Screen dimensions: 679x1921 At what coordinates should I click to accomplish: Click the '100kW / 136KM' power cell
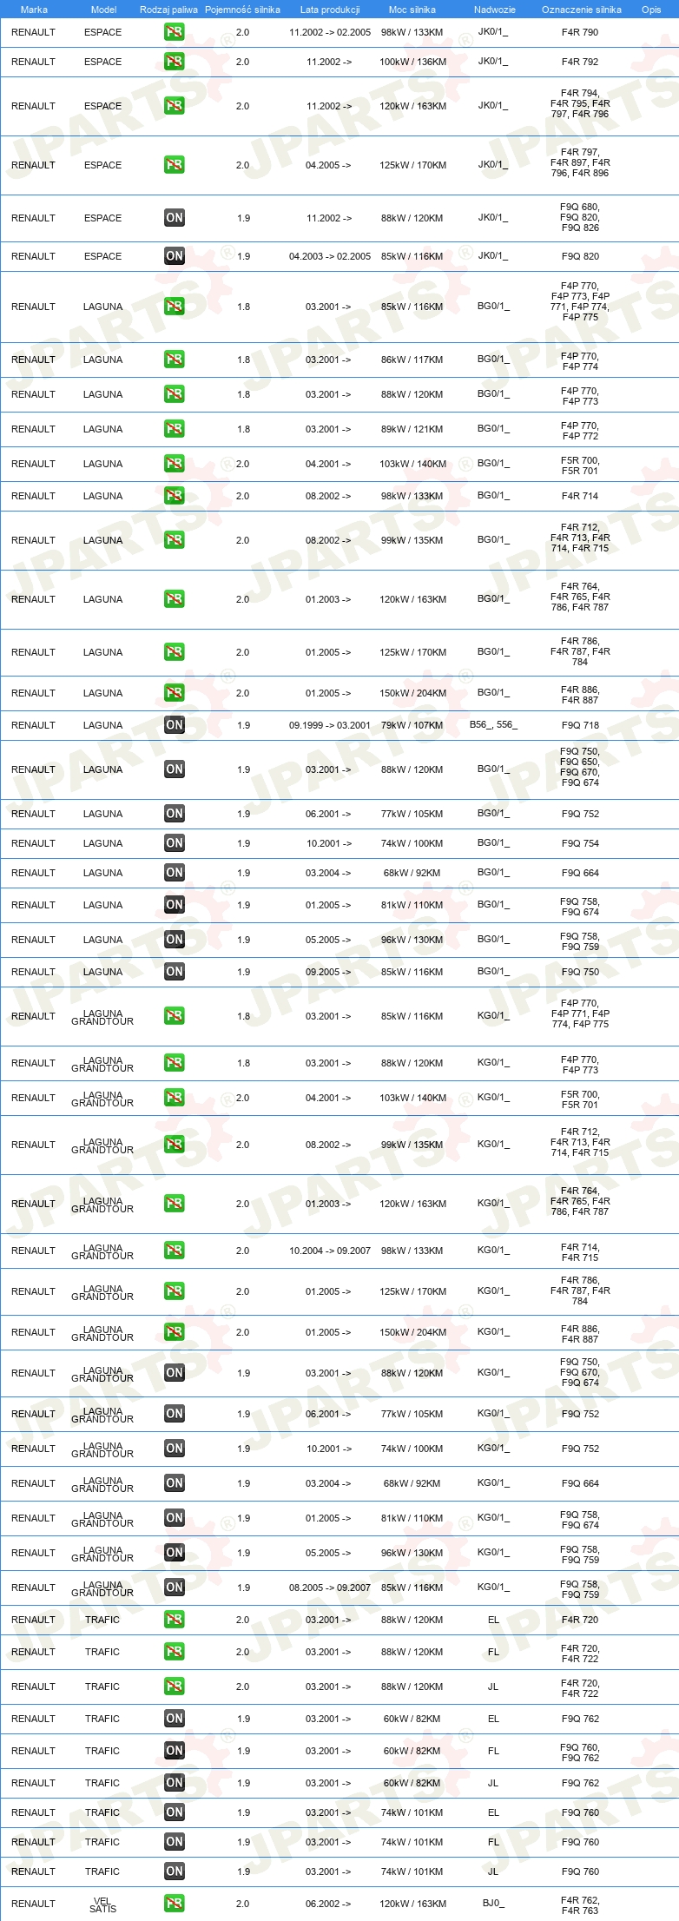(x=413, y=62)
